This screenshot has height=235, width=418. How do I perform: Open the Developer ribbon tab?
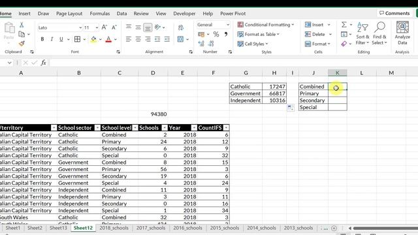pos(184,13)
